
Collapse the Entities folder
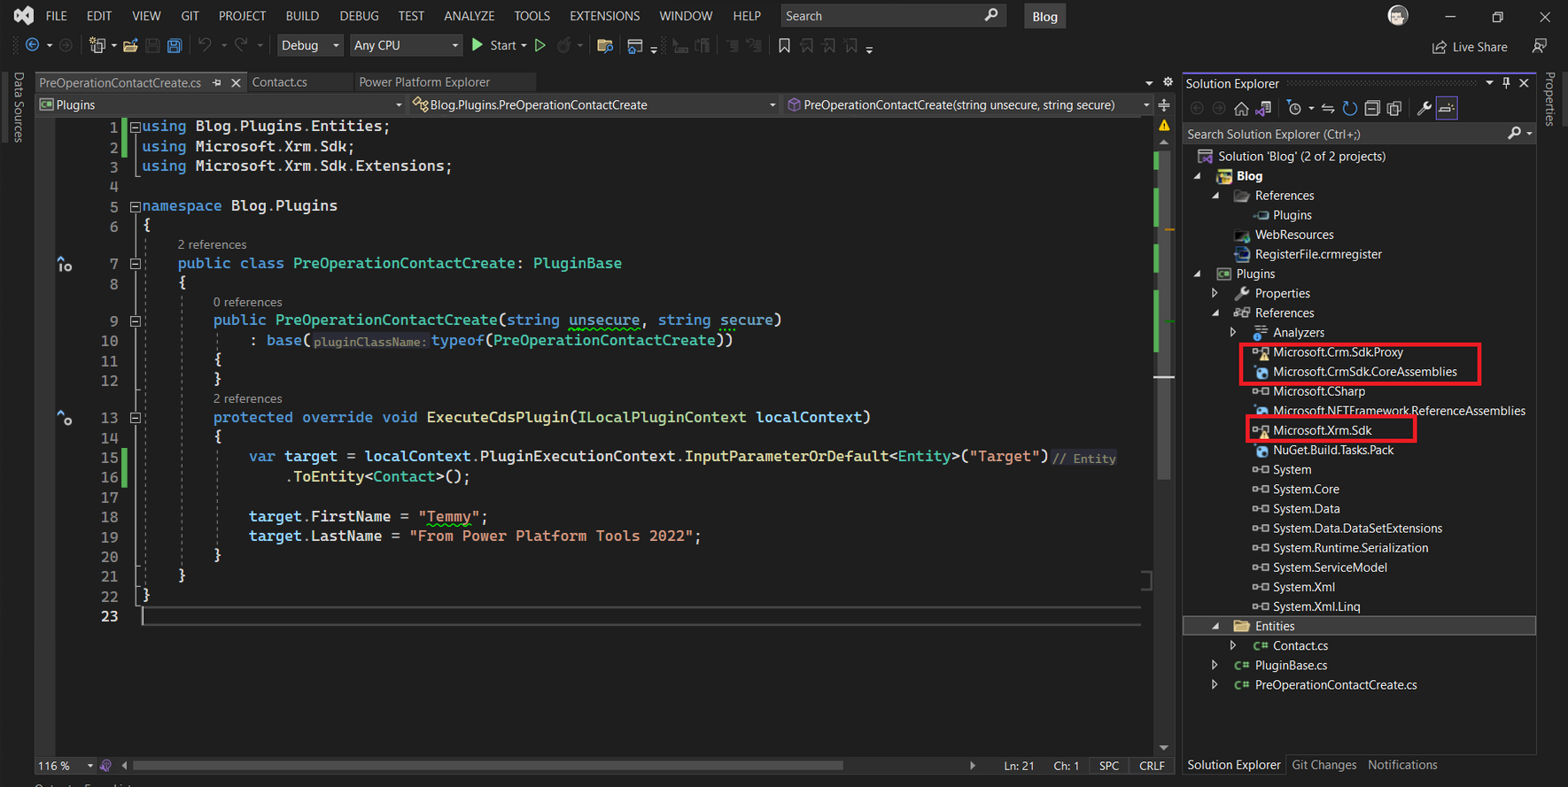click(x=1215, y=626)
